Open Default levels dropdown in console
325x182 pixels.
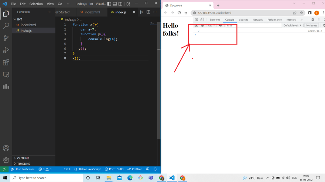(292, 25)
